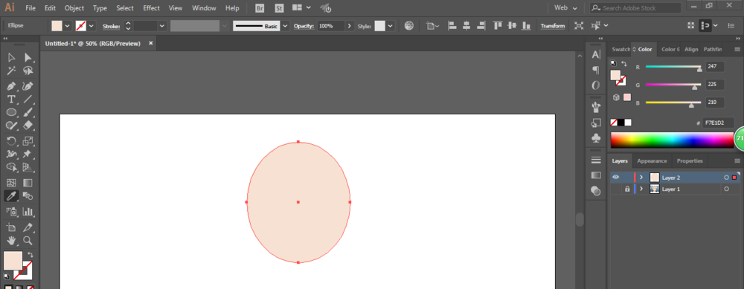Image resolution: width=744 pixels, height=289 pixels.
Task: Switch to the Appearance tab
Action: (x=652, y=161)
